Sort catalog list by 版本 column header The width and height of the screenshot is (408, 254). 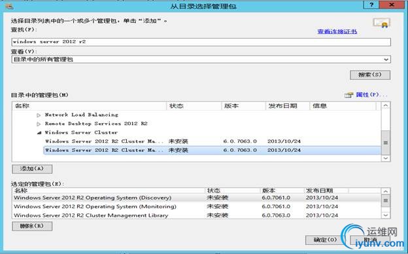[x=243, y=106]
